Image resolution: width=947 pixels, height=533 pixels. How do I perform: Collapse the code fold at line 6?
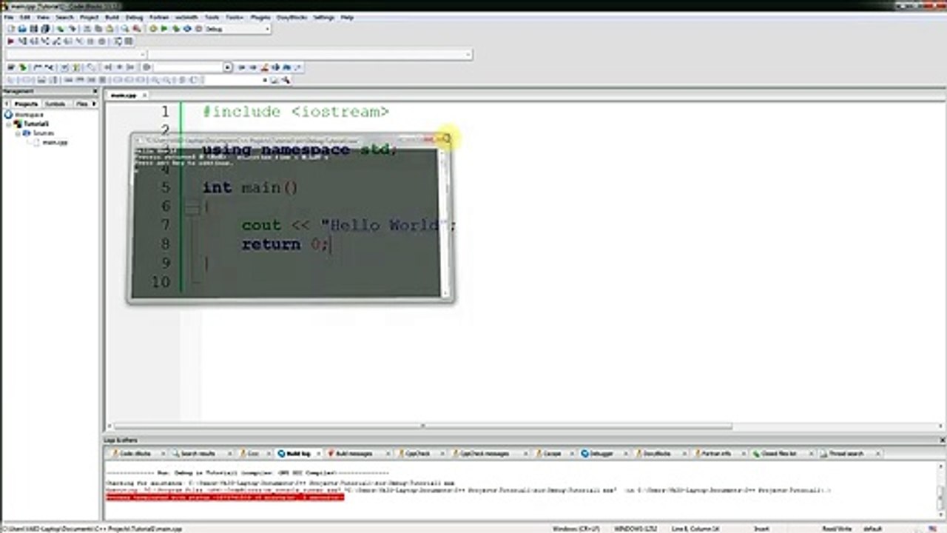click(x=192, y=207)
